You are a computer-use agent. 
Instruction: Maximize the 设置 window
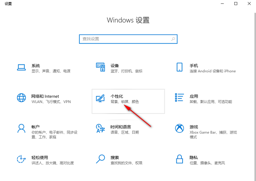(236, 4)
